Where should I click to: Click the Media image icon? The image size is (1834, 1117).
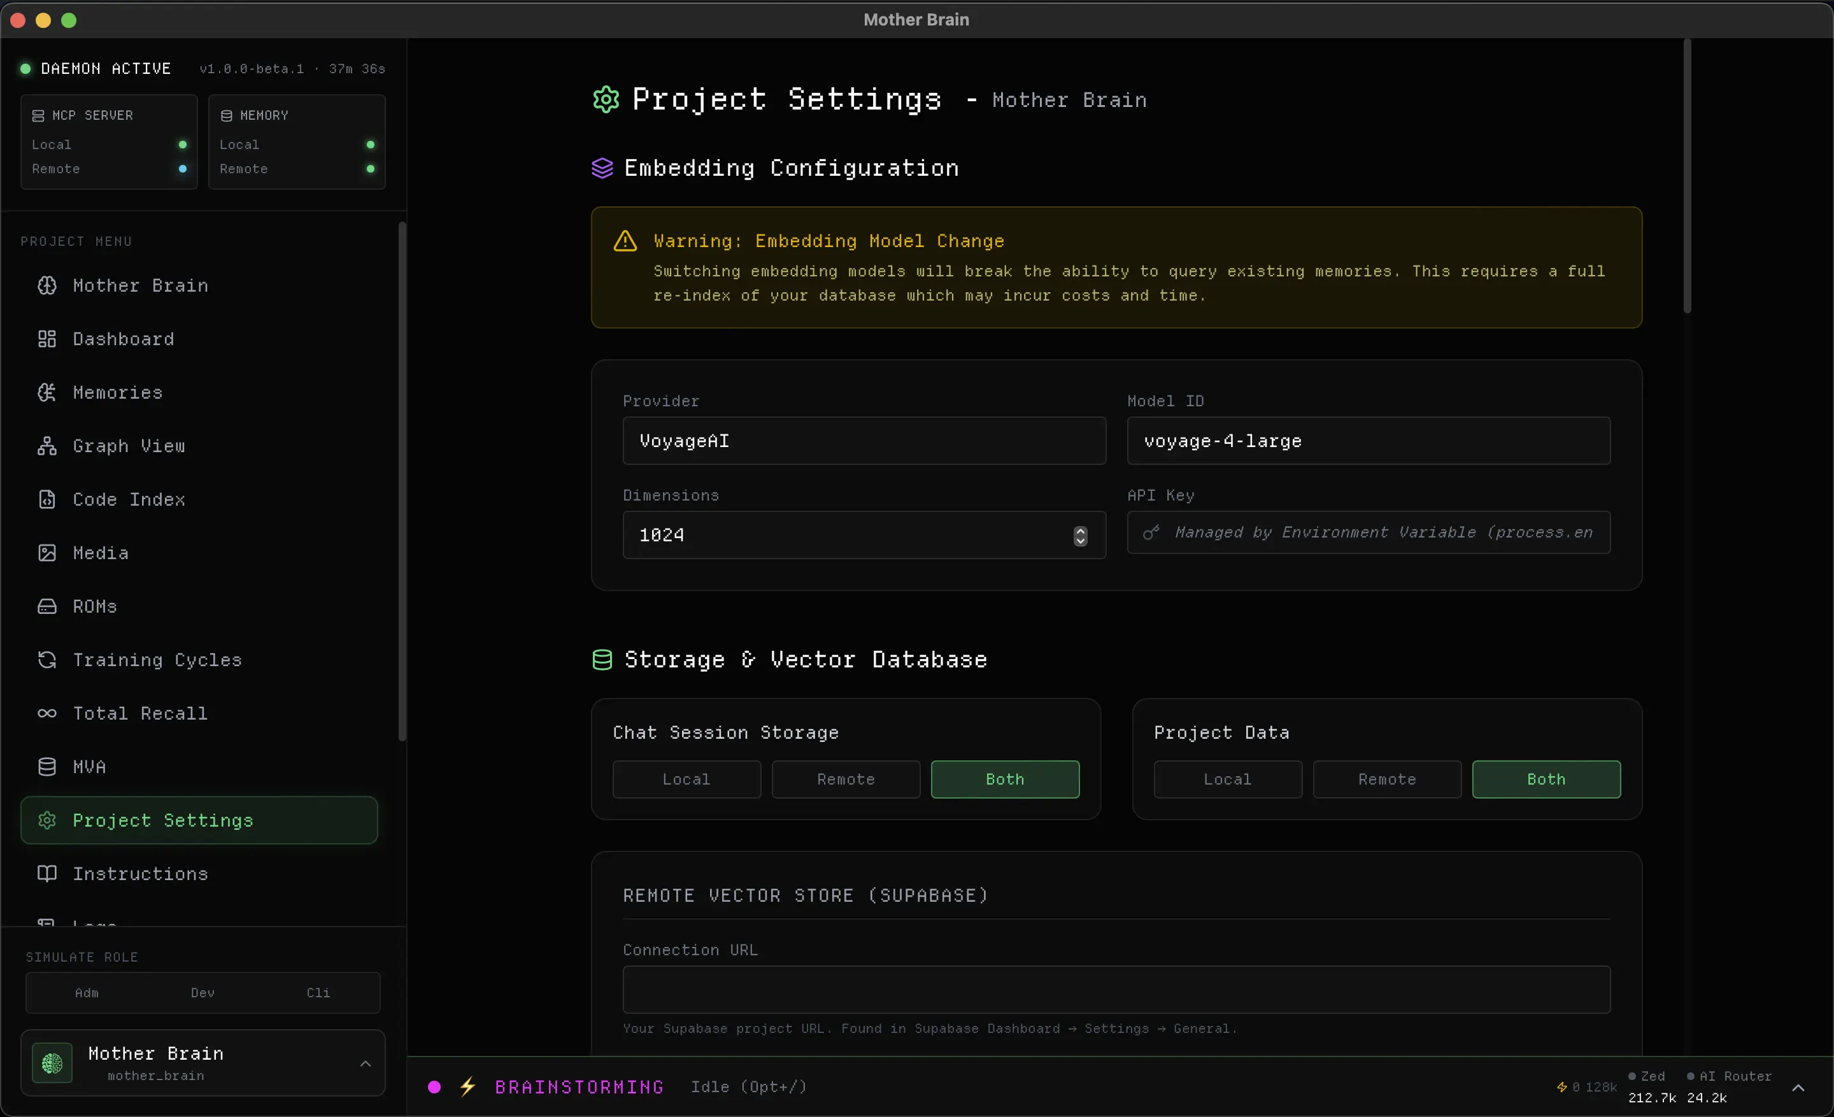(x=47, y=553)
